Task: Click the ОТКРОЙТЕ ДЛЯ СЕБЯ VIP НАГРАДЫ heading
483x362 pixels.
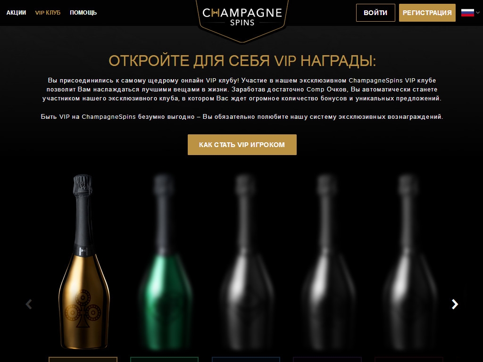Action: [242, 61]
